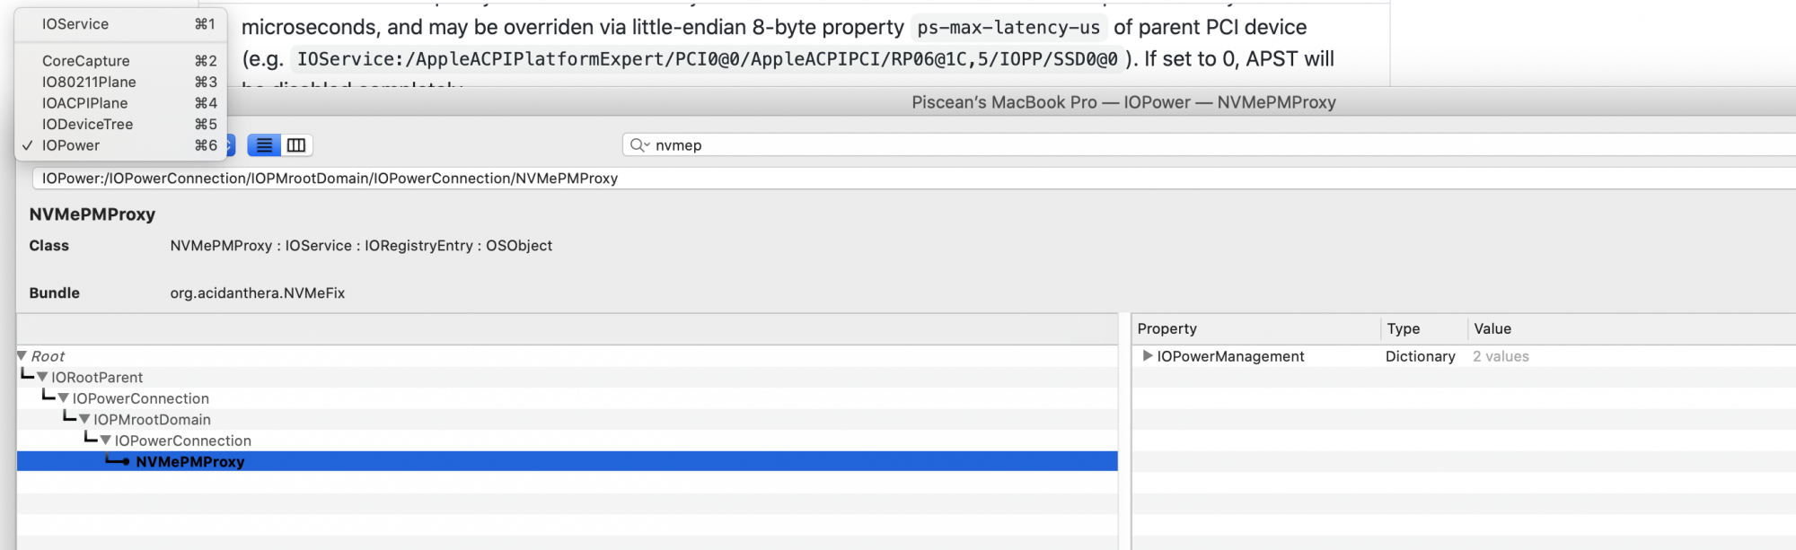Select checked IOPower menu item

click(71, 145)
